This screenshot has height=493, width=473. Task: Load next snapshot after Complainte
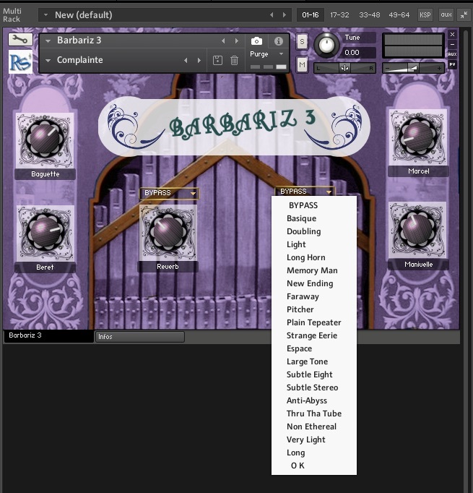pos(199,60)
